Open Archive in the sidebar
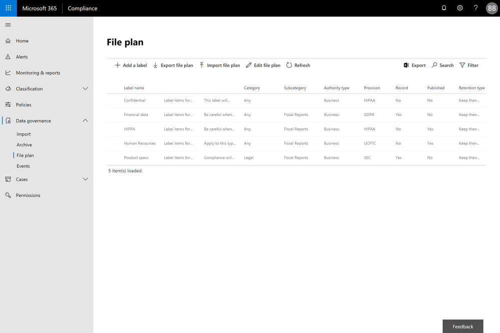The image size is (500, 333). pos(24,144)
